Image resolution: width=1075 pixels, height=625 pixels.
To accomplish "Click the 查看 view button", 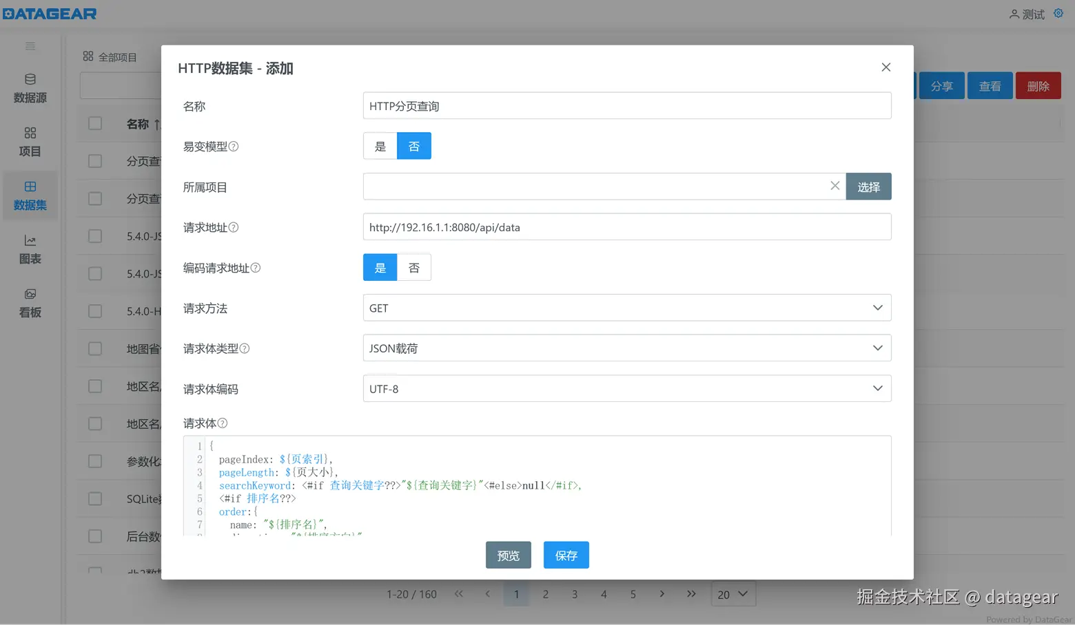I will tap(990, 86).
